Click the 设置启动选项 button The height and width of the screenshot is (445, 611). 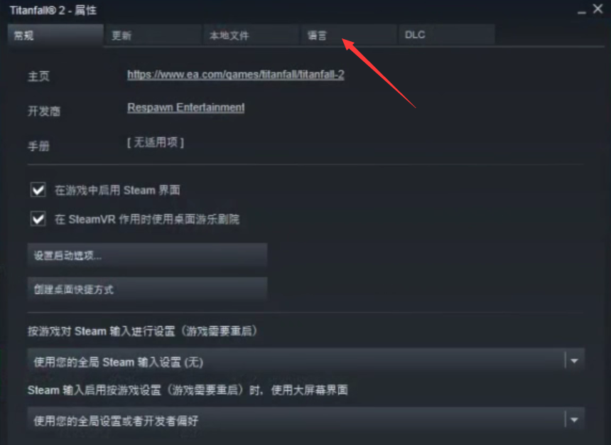147,255
